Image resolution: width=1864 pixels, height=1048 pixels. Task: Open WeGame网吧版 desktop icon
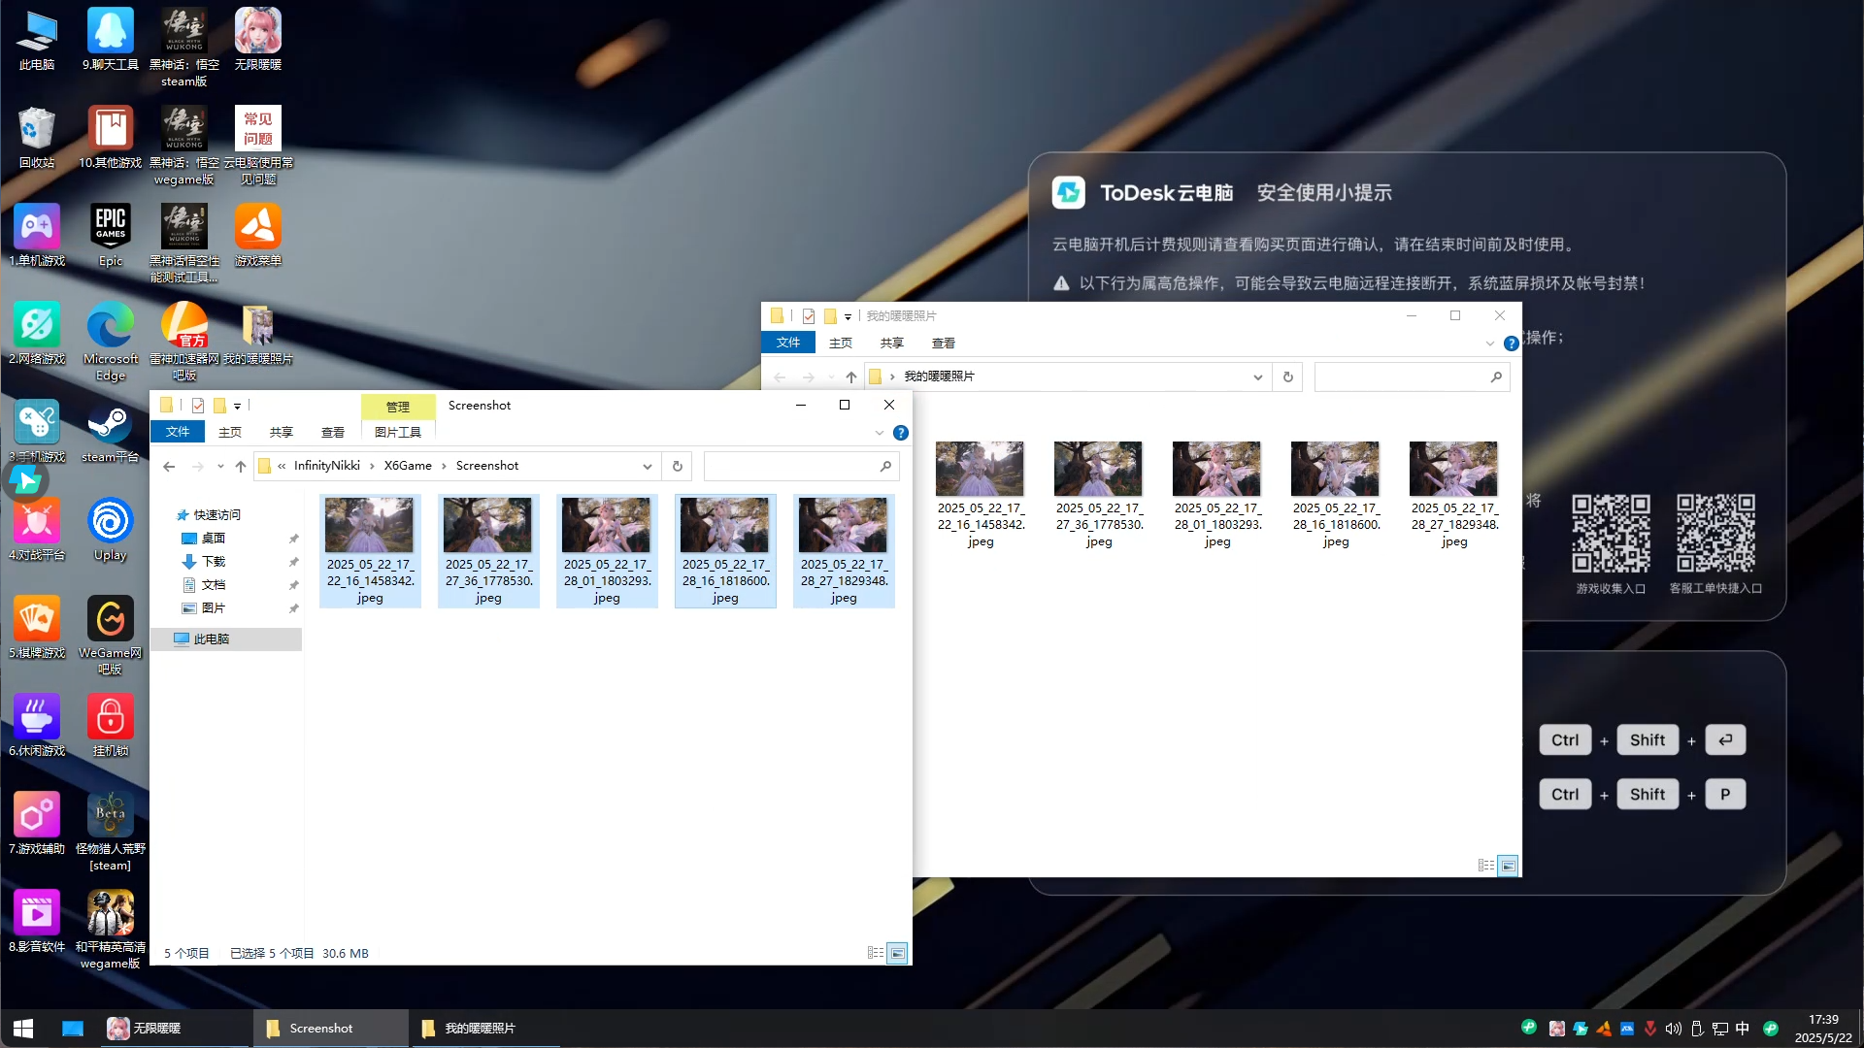(111, 636)
